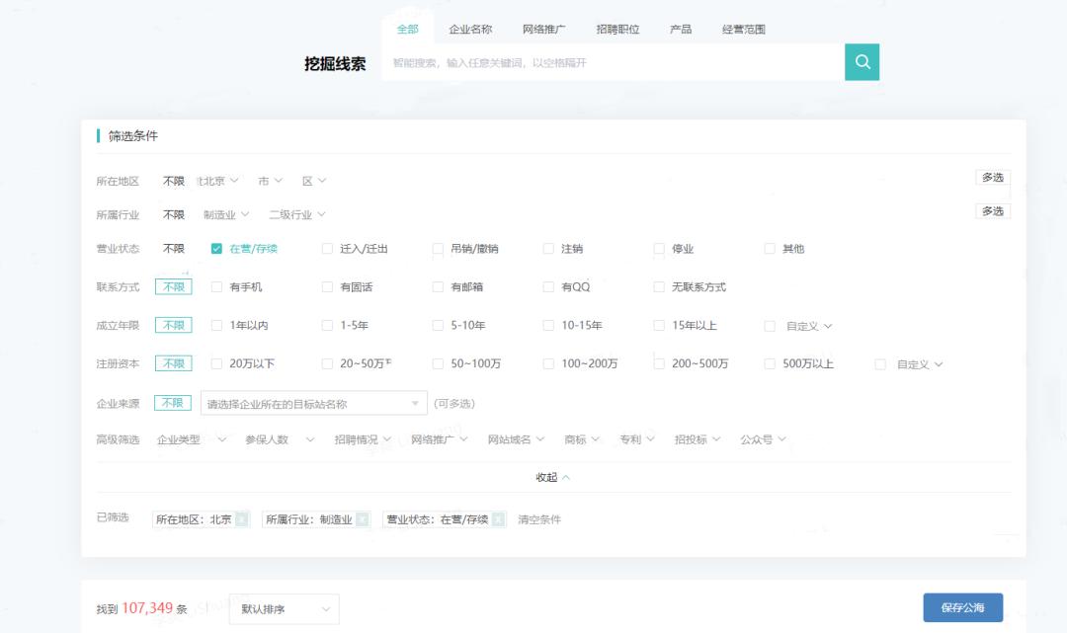1067x633 pixels.
Task: Enable the 500万以上 registered capital checkbox
Action: (770, 364)
